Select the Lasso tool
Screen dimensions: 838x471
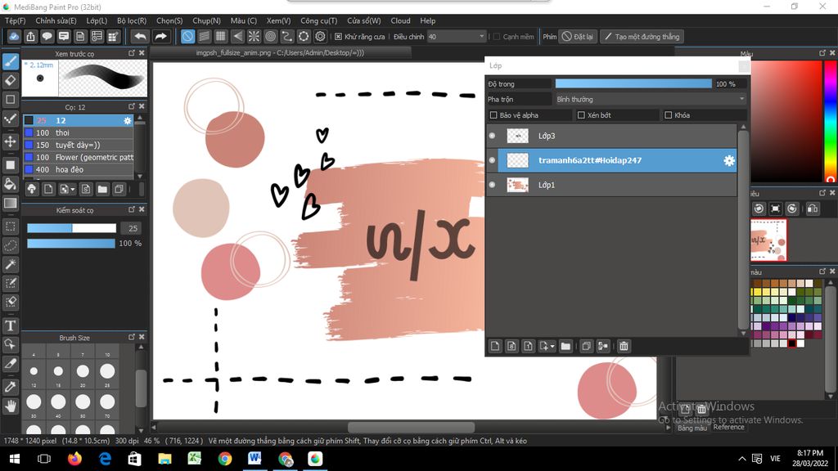point(10,245)
